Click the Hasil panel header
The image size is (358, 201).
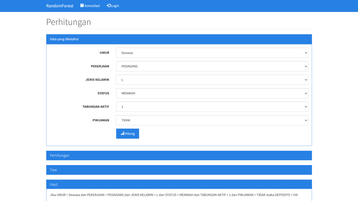[x=179, y=184]
